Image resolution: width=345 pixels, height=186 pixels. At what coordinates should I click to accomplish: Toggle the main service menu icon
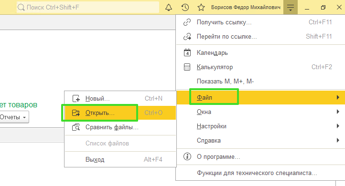[291, 8]
